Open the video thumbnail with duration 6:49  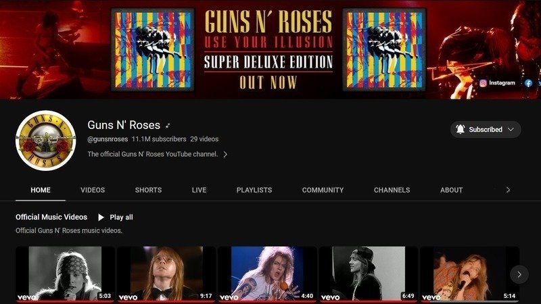coord(369,274)
